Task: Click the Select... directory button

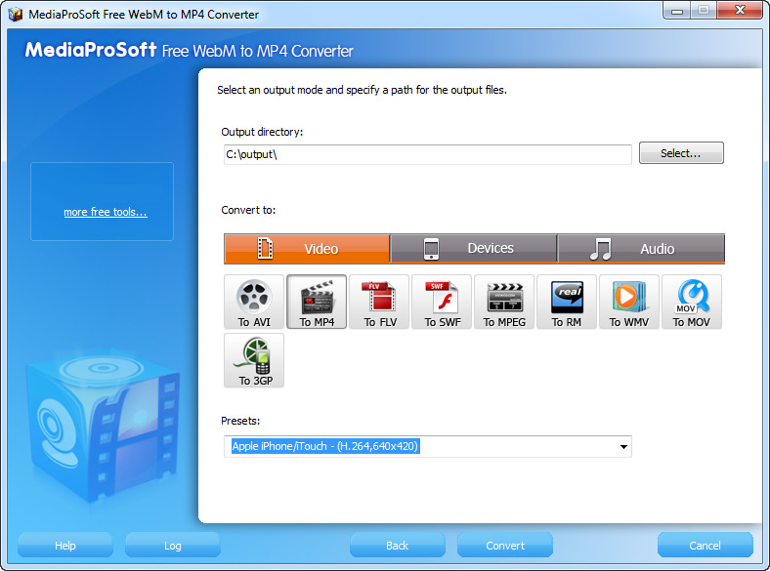Action: point(681,153)
